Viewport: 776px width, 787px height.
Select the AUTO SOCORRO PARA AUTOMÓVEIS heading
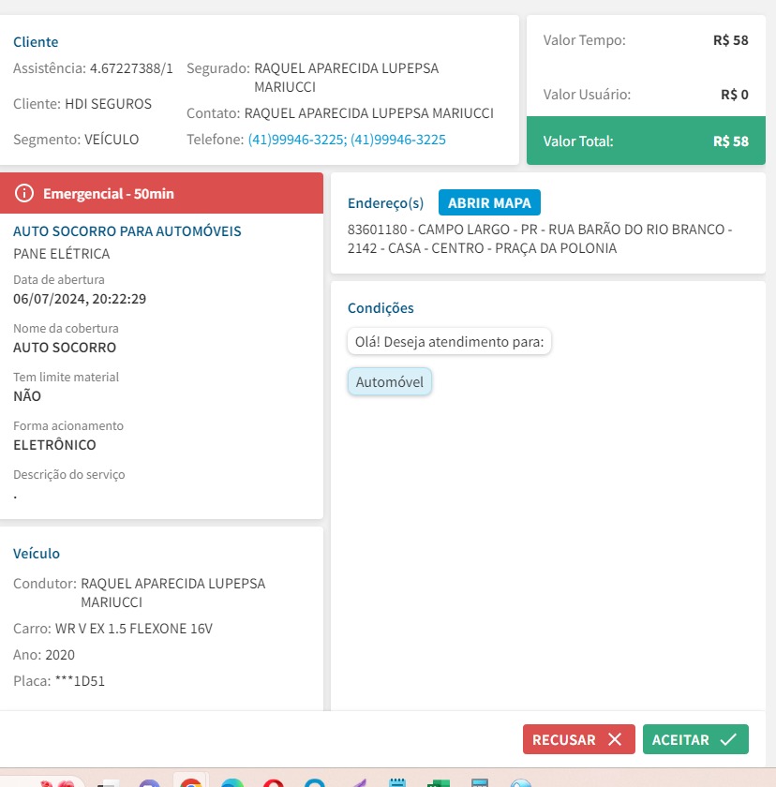[x=127, y=230]
